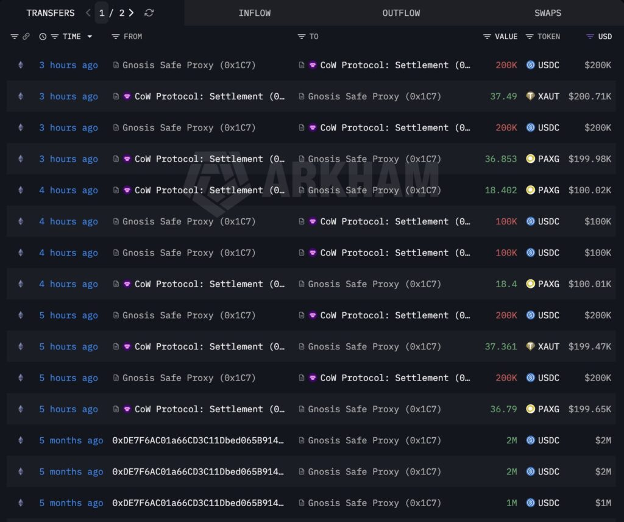Click the TO column header label

click(314, 37)
